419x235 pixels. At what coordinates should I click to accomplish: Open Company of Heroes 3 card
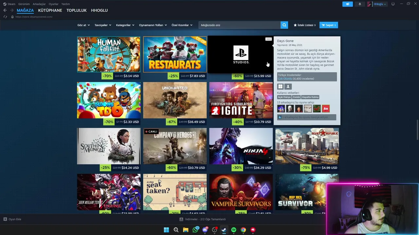coord(175,146)
